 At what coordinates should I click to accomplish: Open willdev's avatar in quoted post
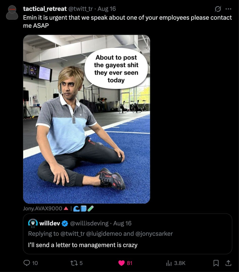33,223
